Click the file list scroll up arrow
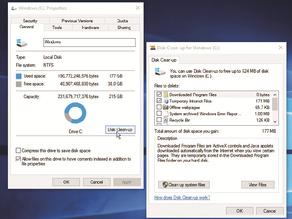The image size is (292, 219). tap(275, 95)
